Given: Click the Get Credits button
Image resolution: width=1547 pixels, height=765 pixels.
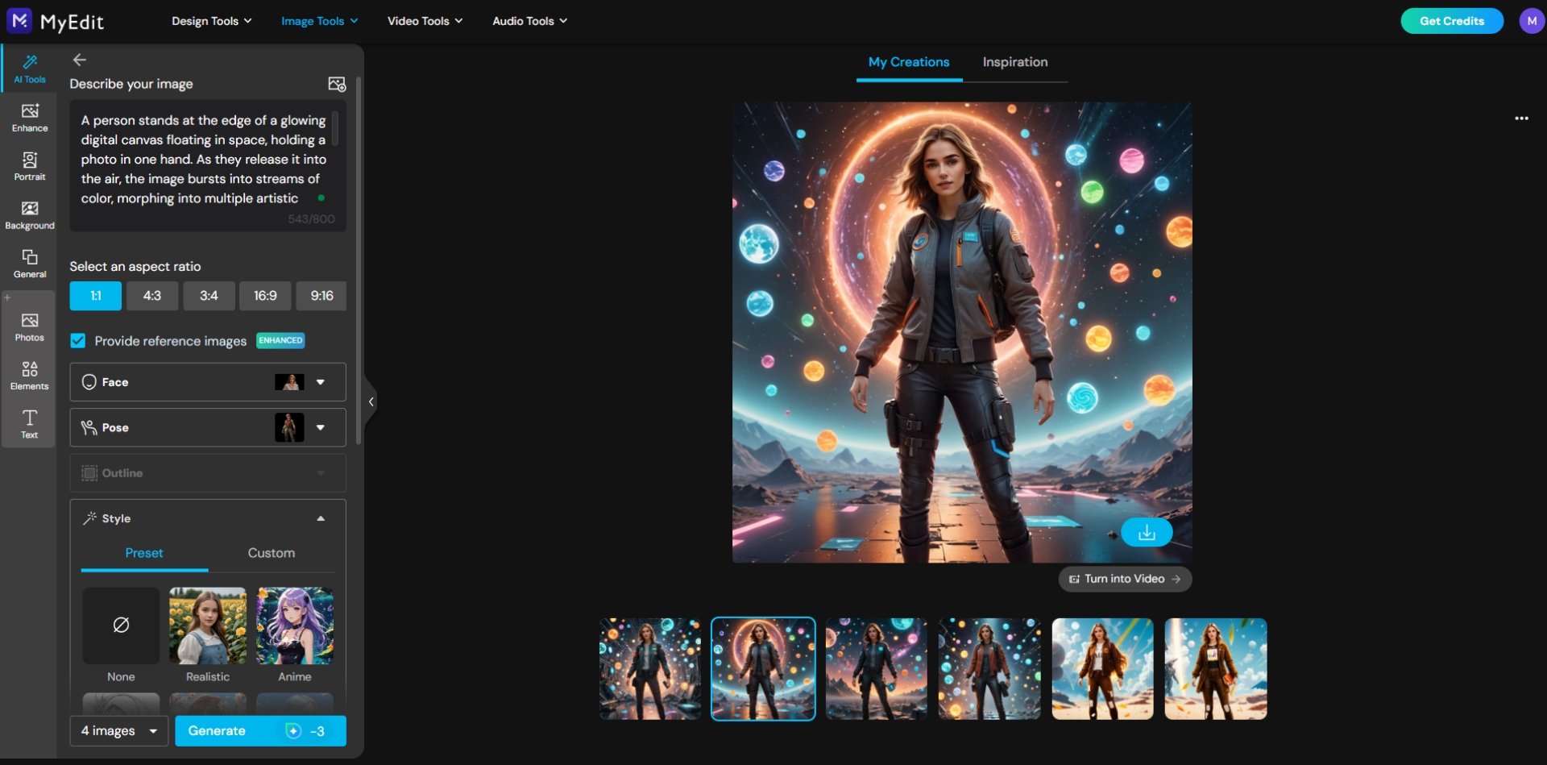Looking at the screenshot, I should click(1451, 21).
